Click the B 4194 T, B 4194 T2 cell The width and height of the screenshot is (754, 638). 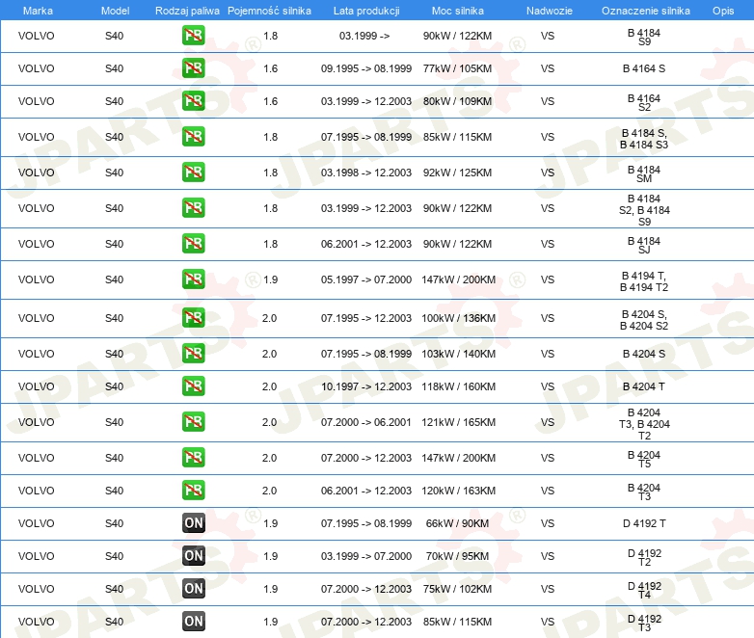tap(644, 281)
